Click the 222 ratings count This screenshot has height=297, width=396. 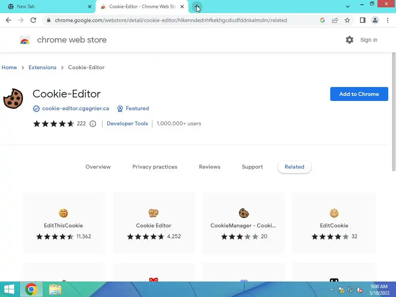point(81,123)
